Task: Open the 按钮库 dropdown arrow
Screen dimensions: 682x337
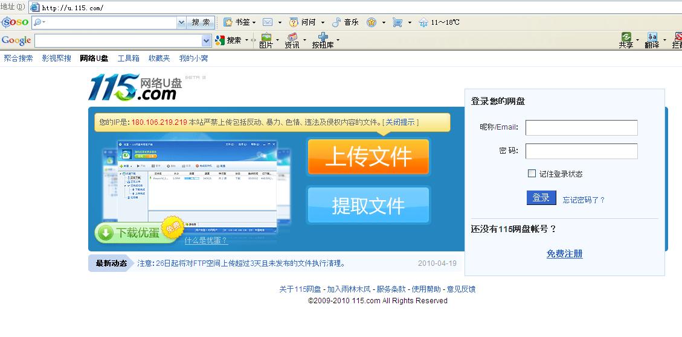Action: (x=338, y=40)
